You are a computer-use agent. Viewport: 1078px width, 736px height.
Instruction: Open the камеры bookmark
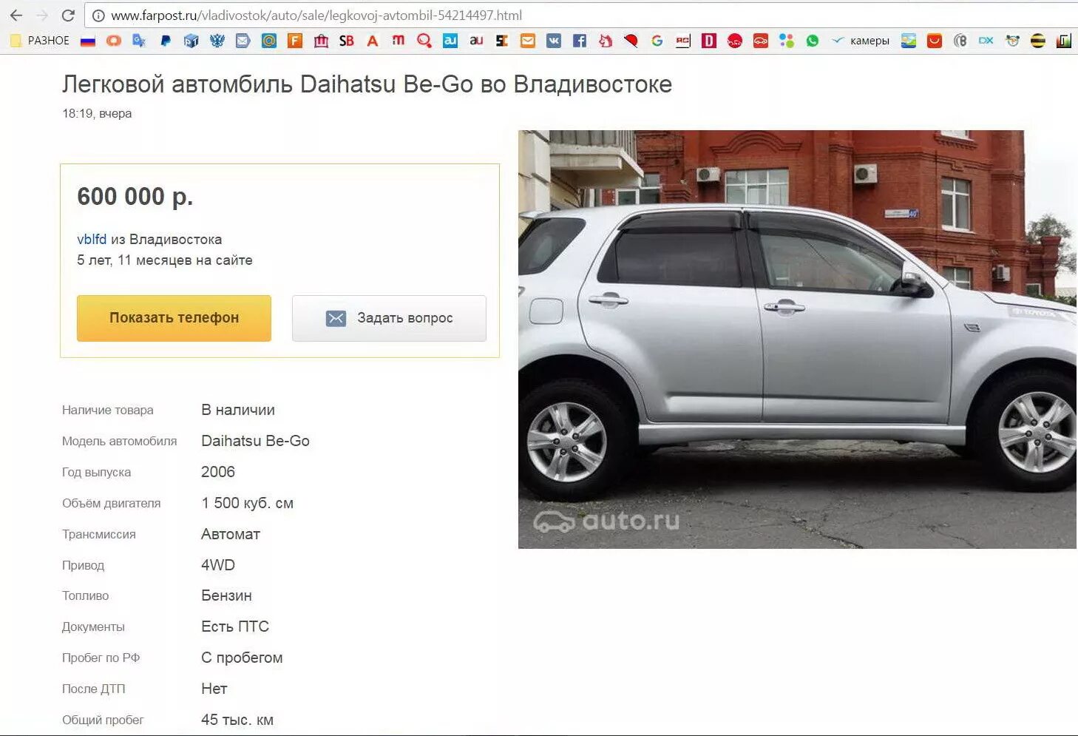(x=861, y=41)
